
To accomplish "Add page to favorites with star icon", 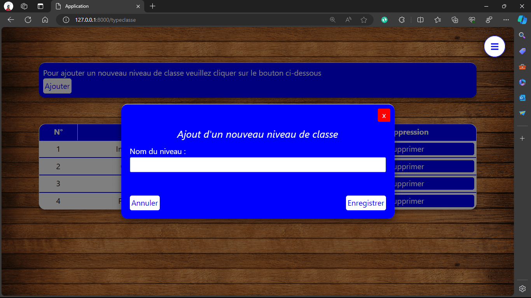I will coord(364,20).
